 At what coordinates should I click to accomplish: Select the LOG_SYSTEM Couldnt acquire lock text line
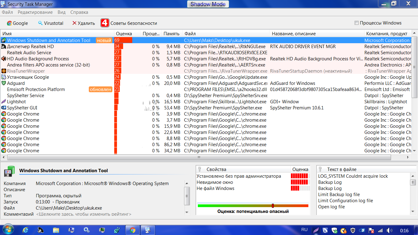[353, 176]
